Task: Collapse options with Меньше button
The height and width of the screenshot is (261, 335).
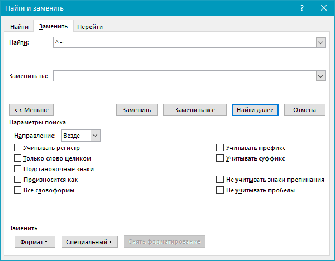Action: tap(31, 110)
